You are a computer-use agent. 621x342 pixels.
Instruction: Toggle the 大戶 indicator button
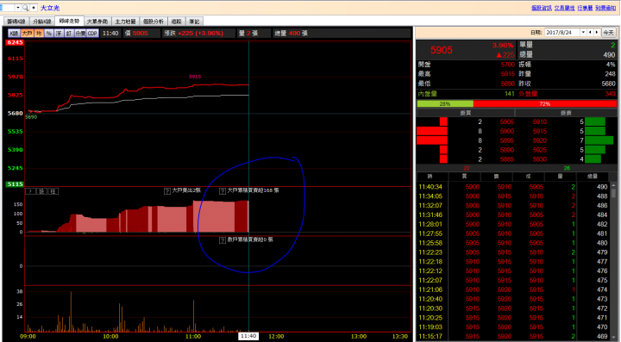[x=27, y=34]
